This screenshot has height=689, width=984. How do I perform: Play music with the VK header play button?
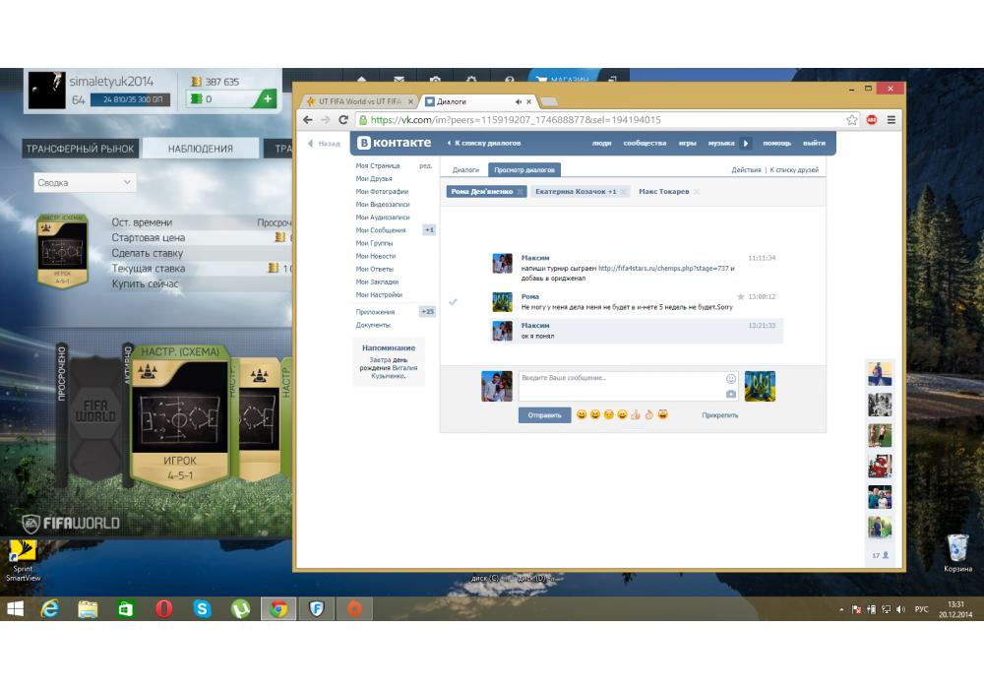[x=745, y=144]
